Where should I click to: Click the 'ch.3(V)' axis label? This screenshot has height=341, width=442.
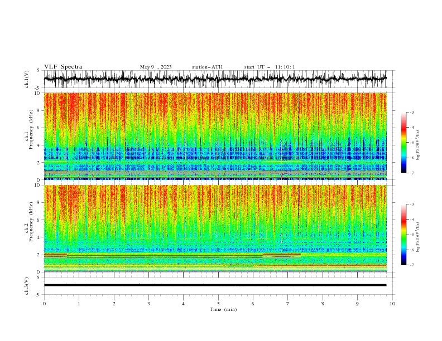pyautogui.click(x=27, y=286)
